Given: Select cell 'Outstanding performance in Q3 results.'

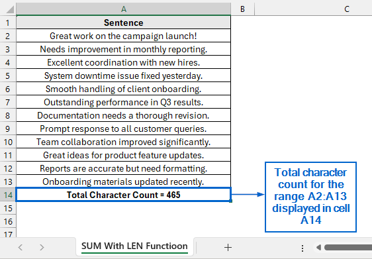Looking at the screenshot, I should pos(123,102).
